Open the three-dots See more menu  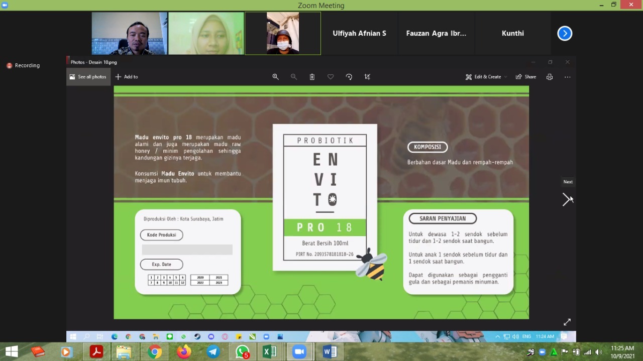click(567, 77)
